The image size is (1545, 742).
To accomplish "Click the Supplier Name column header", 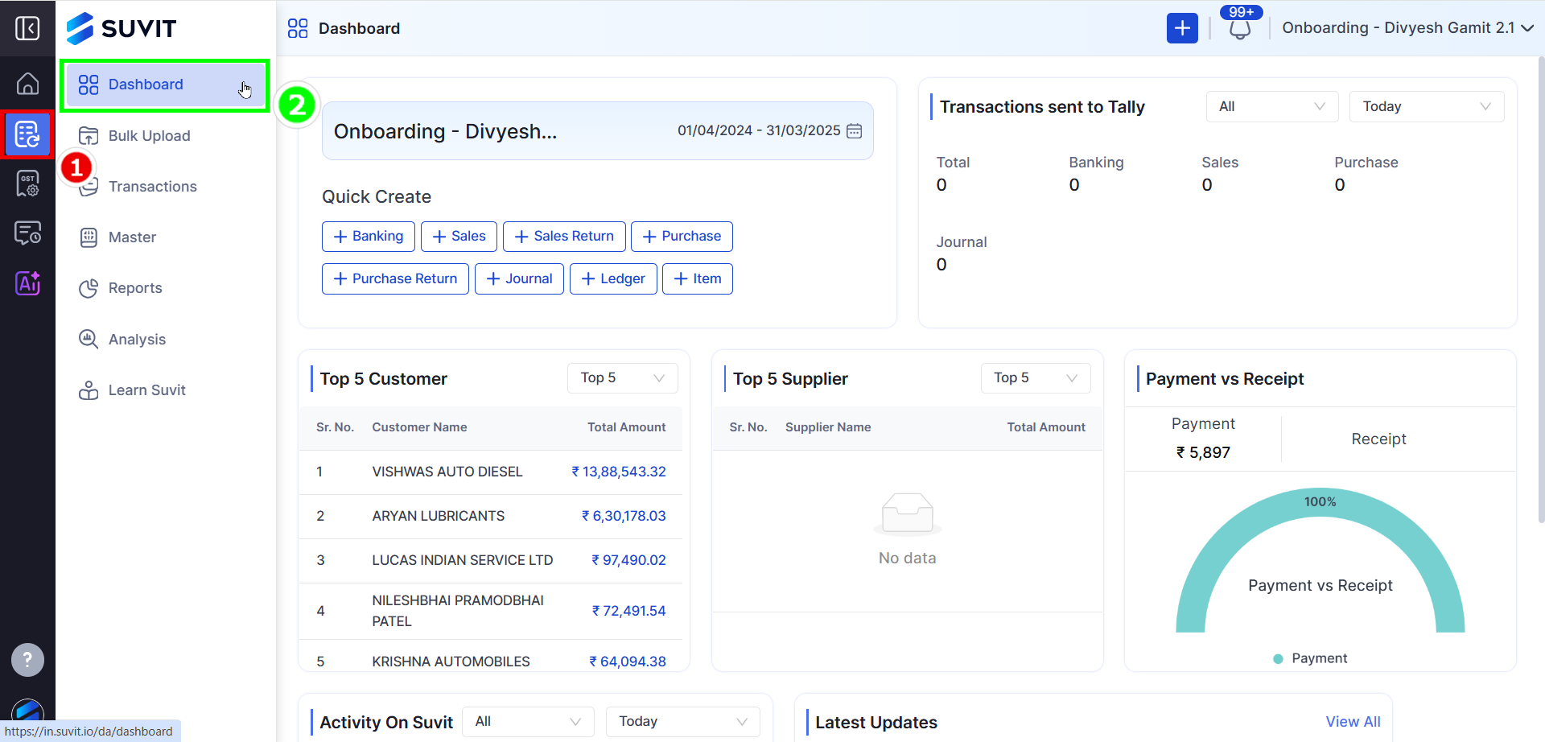I will [x=828, y=427].
